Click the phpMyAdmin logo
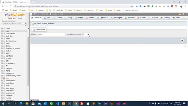Image resolution: width=188 pixels, height=106 pixels. (x=15, y=15)
